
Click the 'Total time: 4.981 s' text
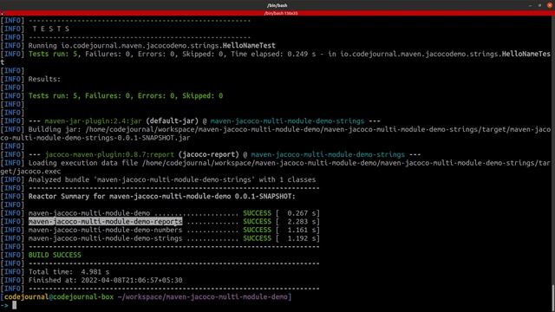[69, 271]
